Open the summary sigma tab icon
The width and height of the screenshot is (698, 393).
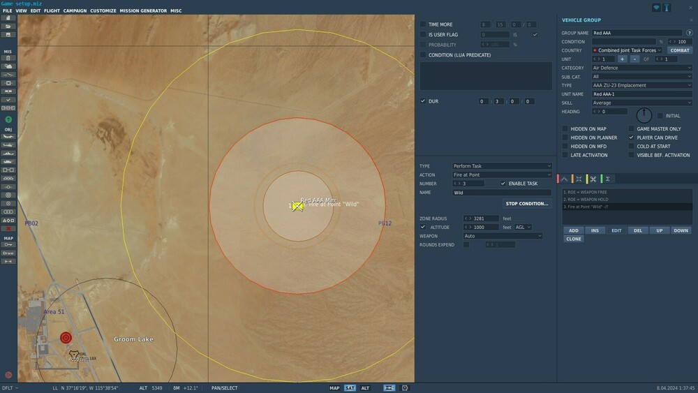point(607,179)
